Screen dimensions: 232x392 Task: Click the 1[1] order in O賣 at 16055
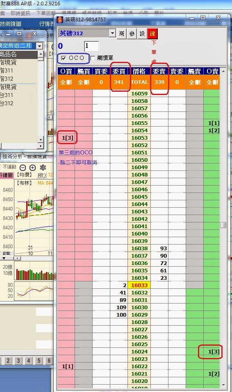pos(214,123)
